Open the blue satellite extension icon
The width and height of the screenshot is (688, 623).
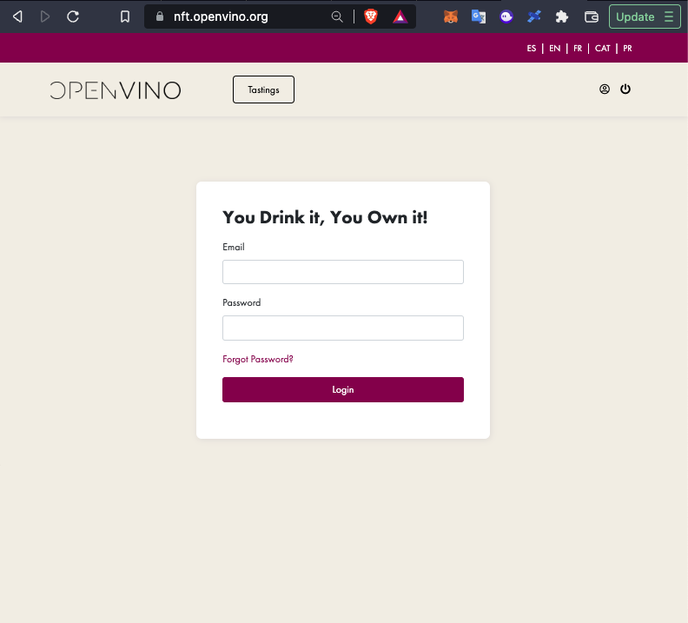534,17
